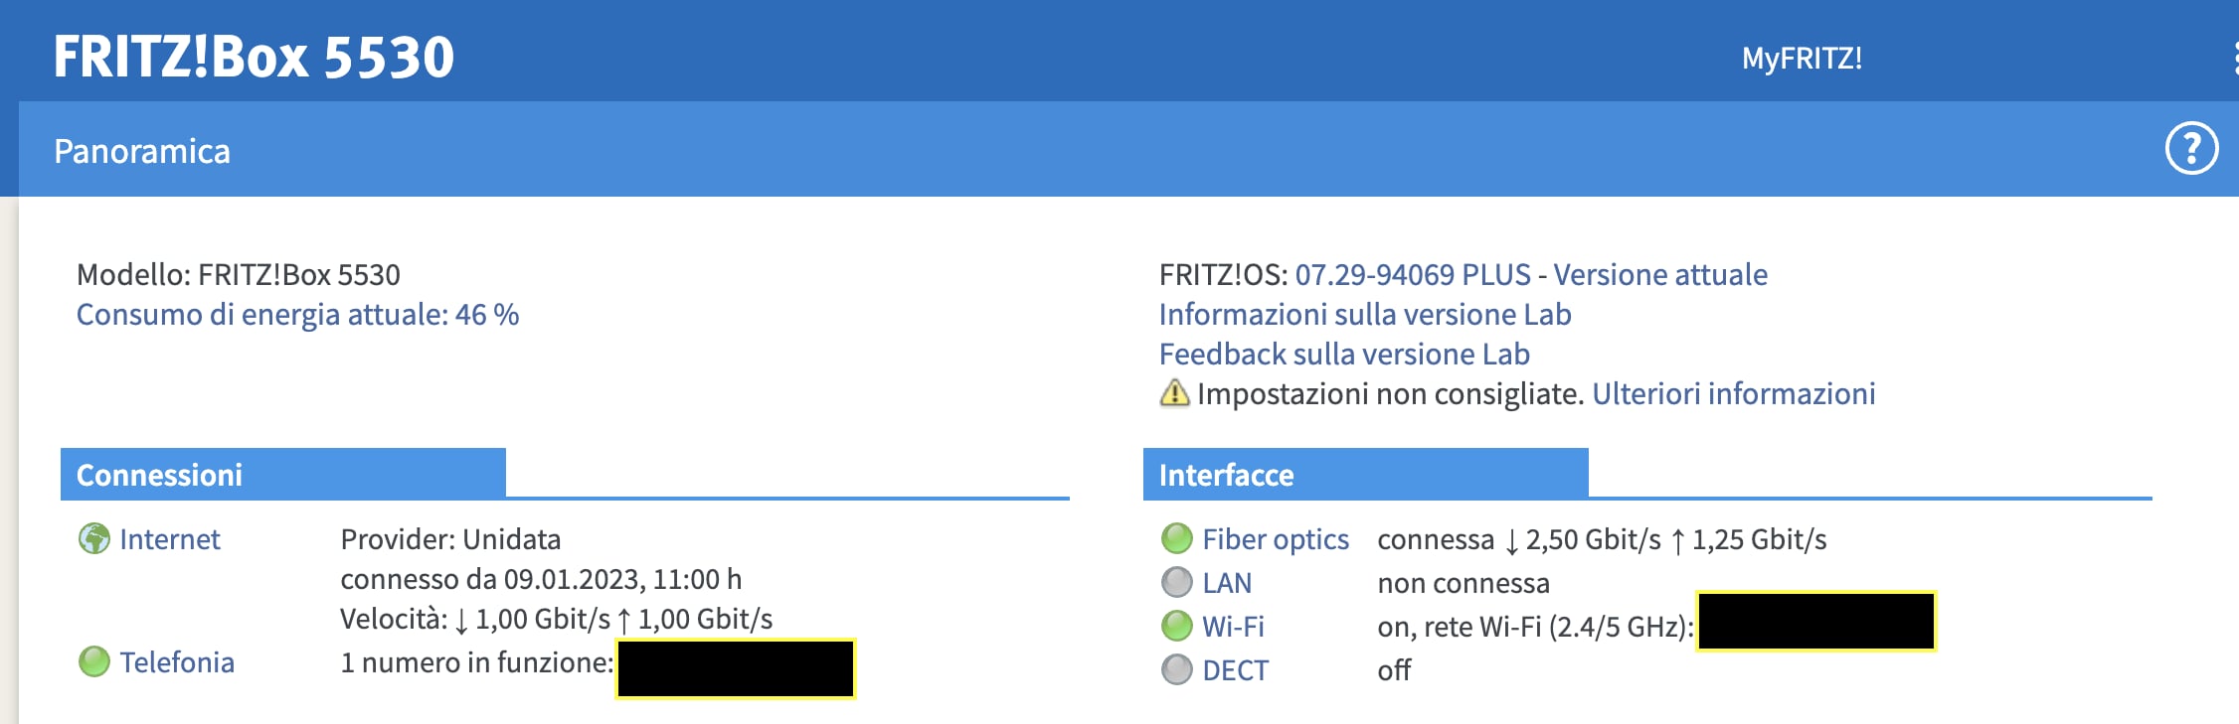Click the green Fiber optics status indicator
This screenshot has width=2239, height=724.
click(x=1177, y=538)
